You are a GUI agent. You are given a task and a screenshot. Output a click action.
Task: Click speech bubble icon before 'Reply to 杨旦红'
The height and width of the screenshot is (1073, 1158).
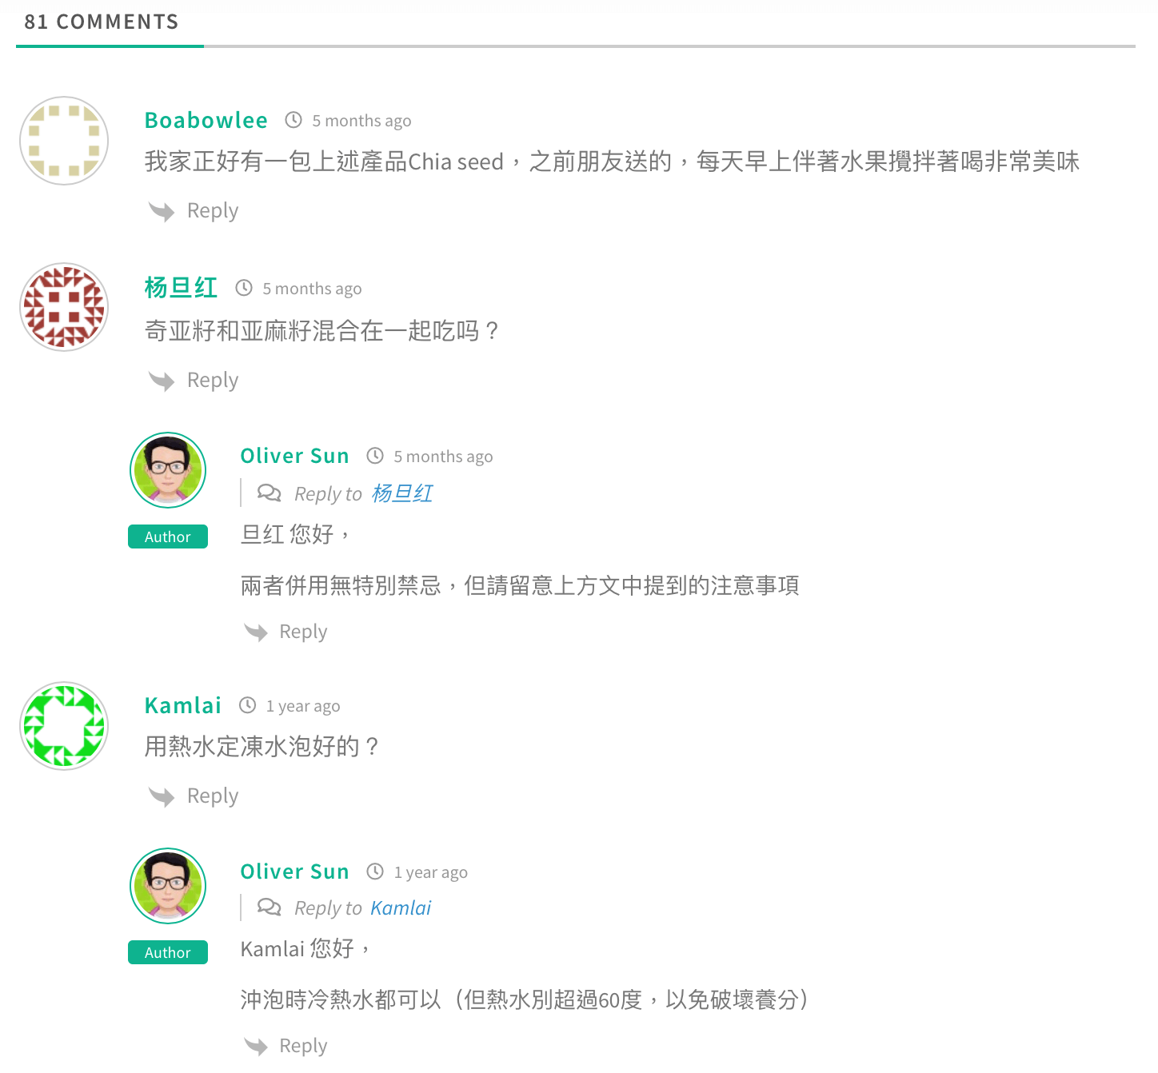pyautogui.click(x=270, y=493)
